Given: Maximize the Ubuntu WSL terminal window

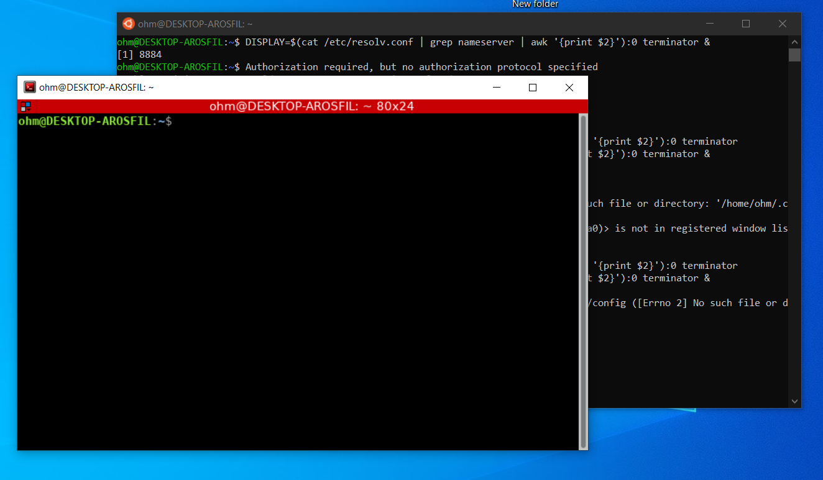Looking at the screenshot, I should tap(746, 24).
